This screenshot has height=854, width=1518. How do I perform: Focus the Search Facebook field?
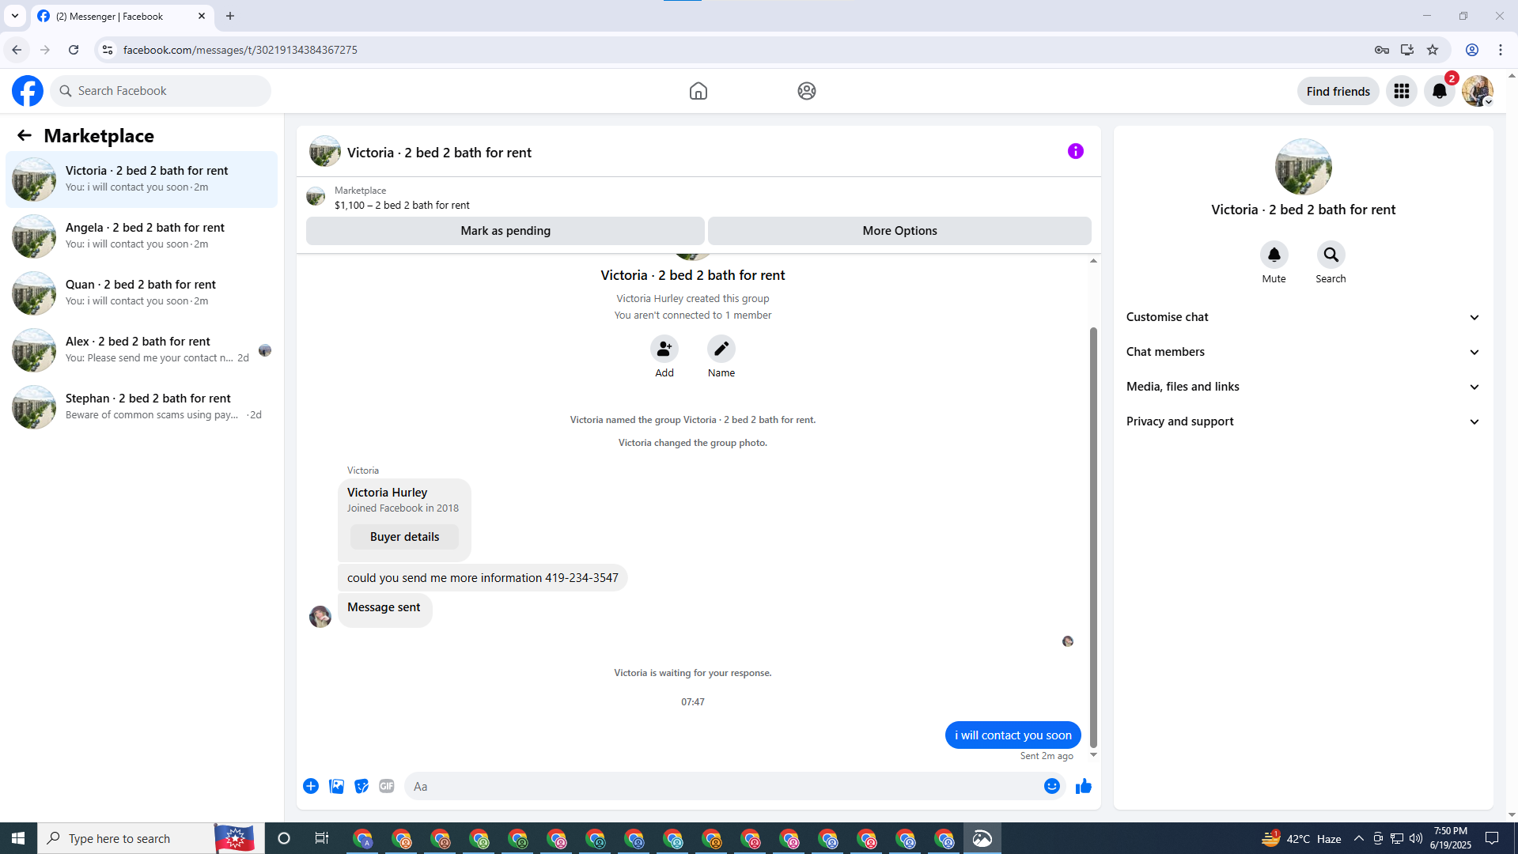[161, 91]
